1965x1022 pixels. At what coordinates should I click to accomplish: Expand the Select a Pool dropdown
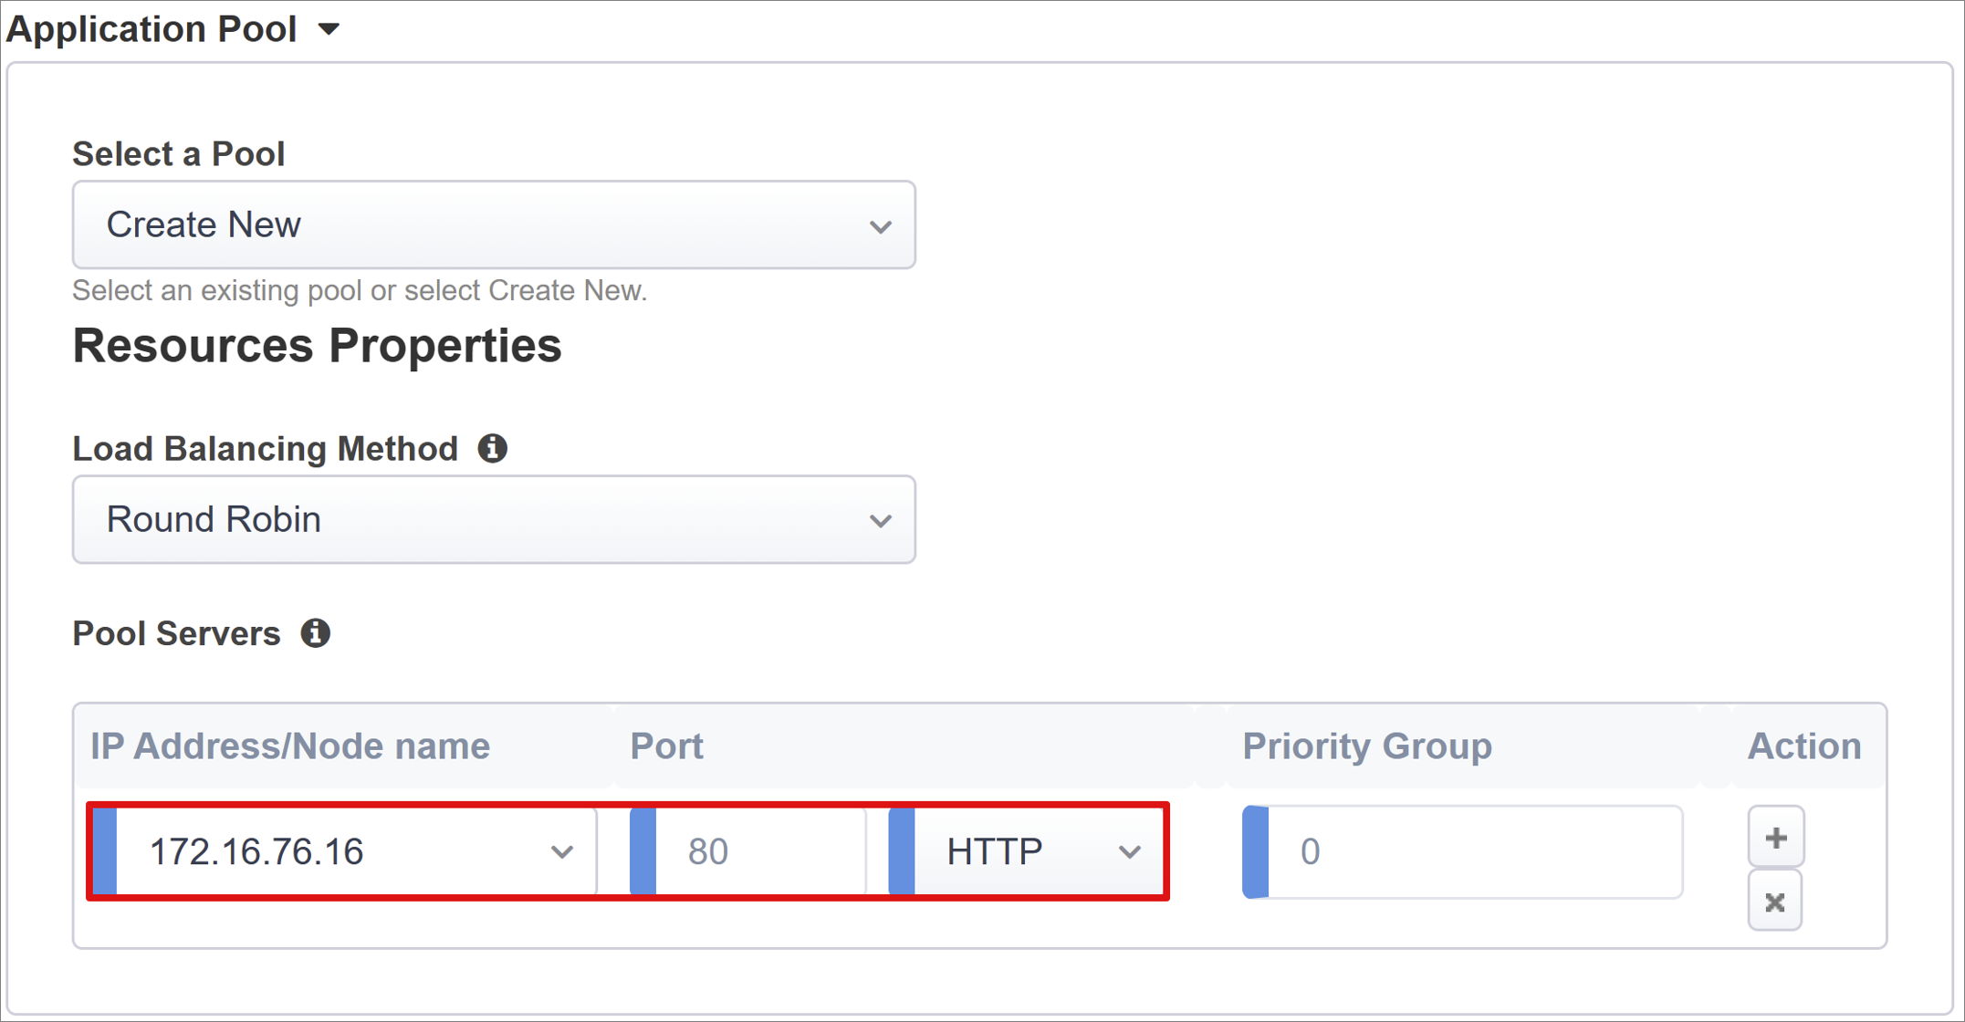coord(496,224)
